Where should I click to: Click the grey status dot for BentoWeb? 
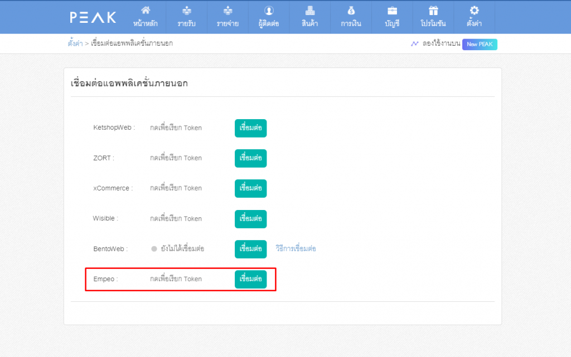(x=154, y=249)
